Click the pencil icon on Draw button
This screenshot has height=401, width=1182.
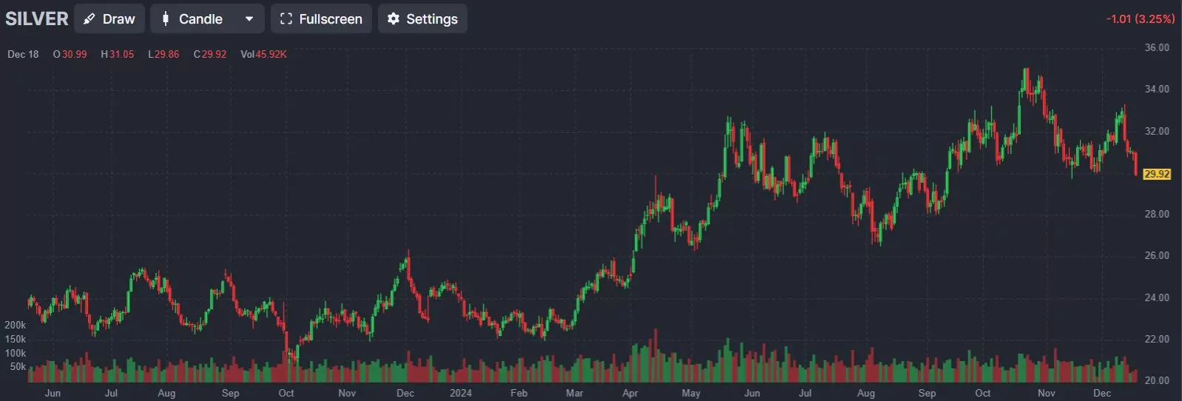pos(90,19)
